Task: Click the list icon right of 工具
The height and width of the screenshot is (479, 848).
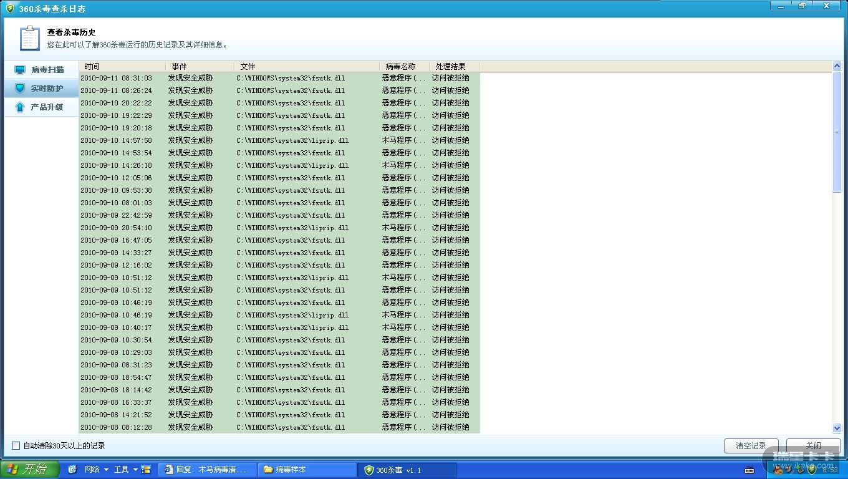Action: click(x=147, y=470)
